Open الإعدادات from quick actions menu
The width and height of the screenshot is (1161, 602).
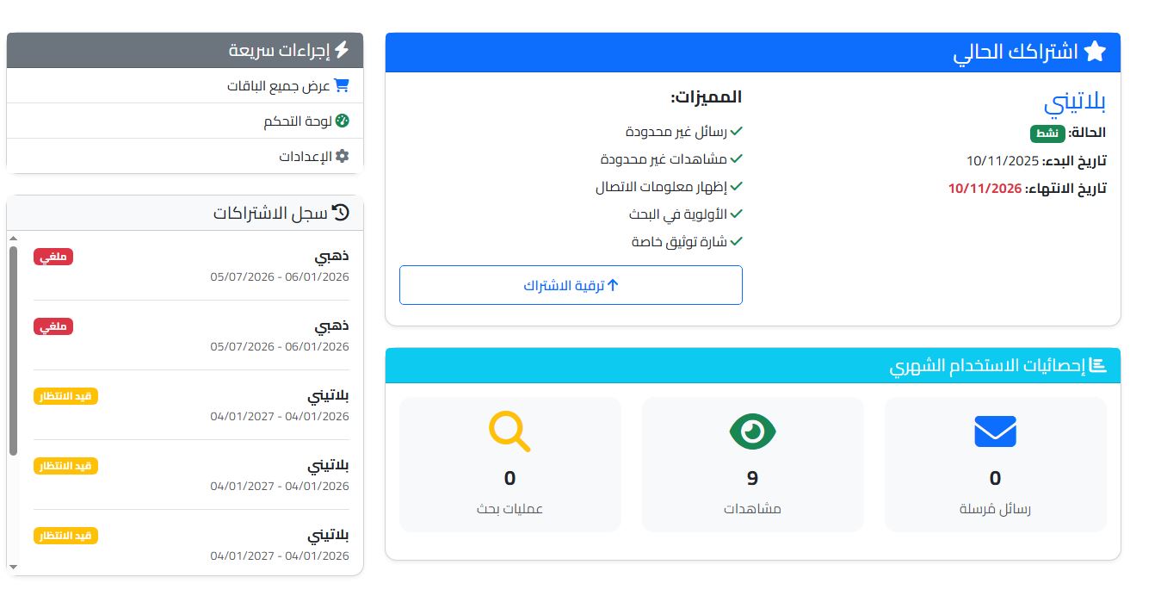click(x=306, y=156)
